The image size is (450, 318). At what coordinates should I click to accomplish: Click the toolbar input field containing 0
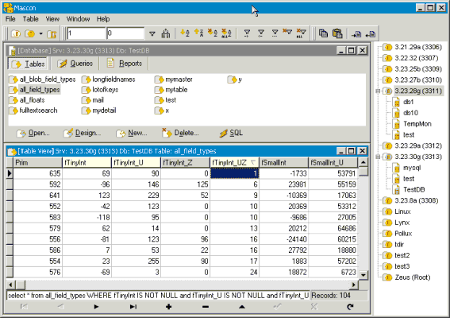click(125, 33)
